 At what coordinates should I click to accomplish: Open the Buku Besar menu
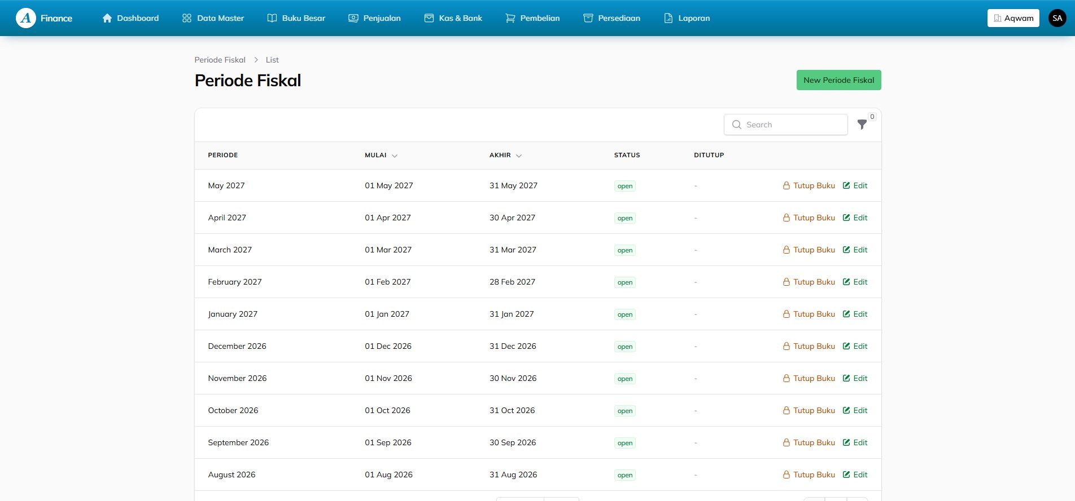(296, 18)
